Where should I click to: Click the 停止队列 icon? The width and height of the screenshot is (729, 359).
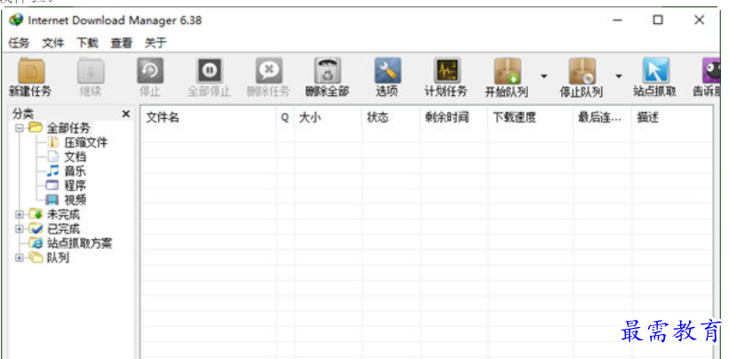(582, 71)
